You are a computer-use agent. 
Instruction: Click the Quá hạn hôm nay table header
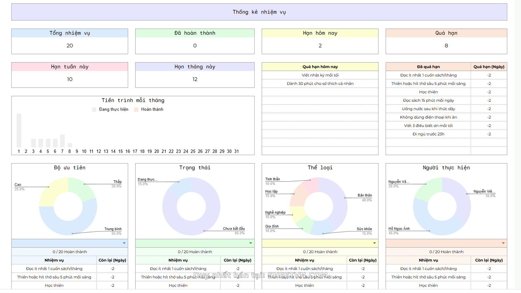(320, 67)
